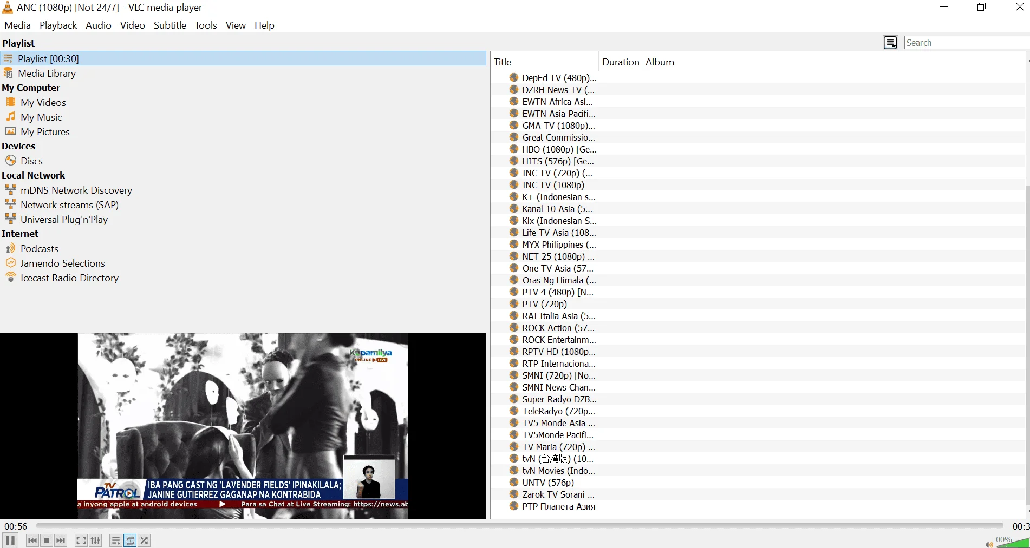Screen dimensions: 1030x548
Task: Change the playlist view mode icon
Action: click(890, 43)
